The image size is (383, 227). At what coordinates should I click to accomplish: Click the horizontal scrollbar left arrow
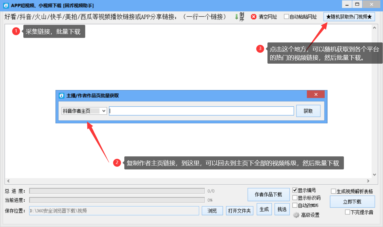[x=8, y=181]
